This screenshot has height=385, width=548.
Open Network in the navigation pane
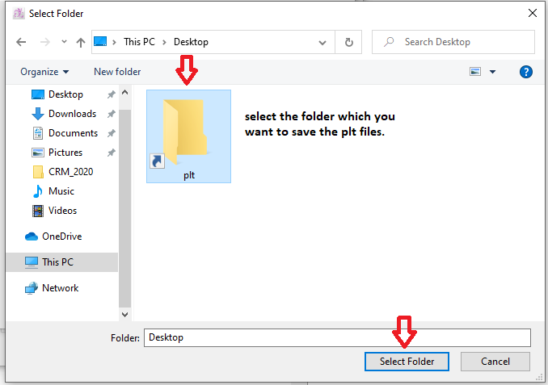pos(60,288)
